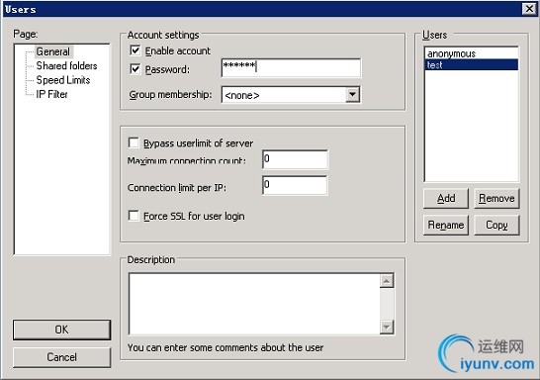Screen dimensions: 540x380
Task: Open the Group membership dropdown arrow
Action: pyautogui.click(x=352, y=94)
